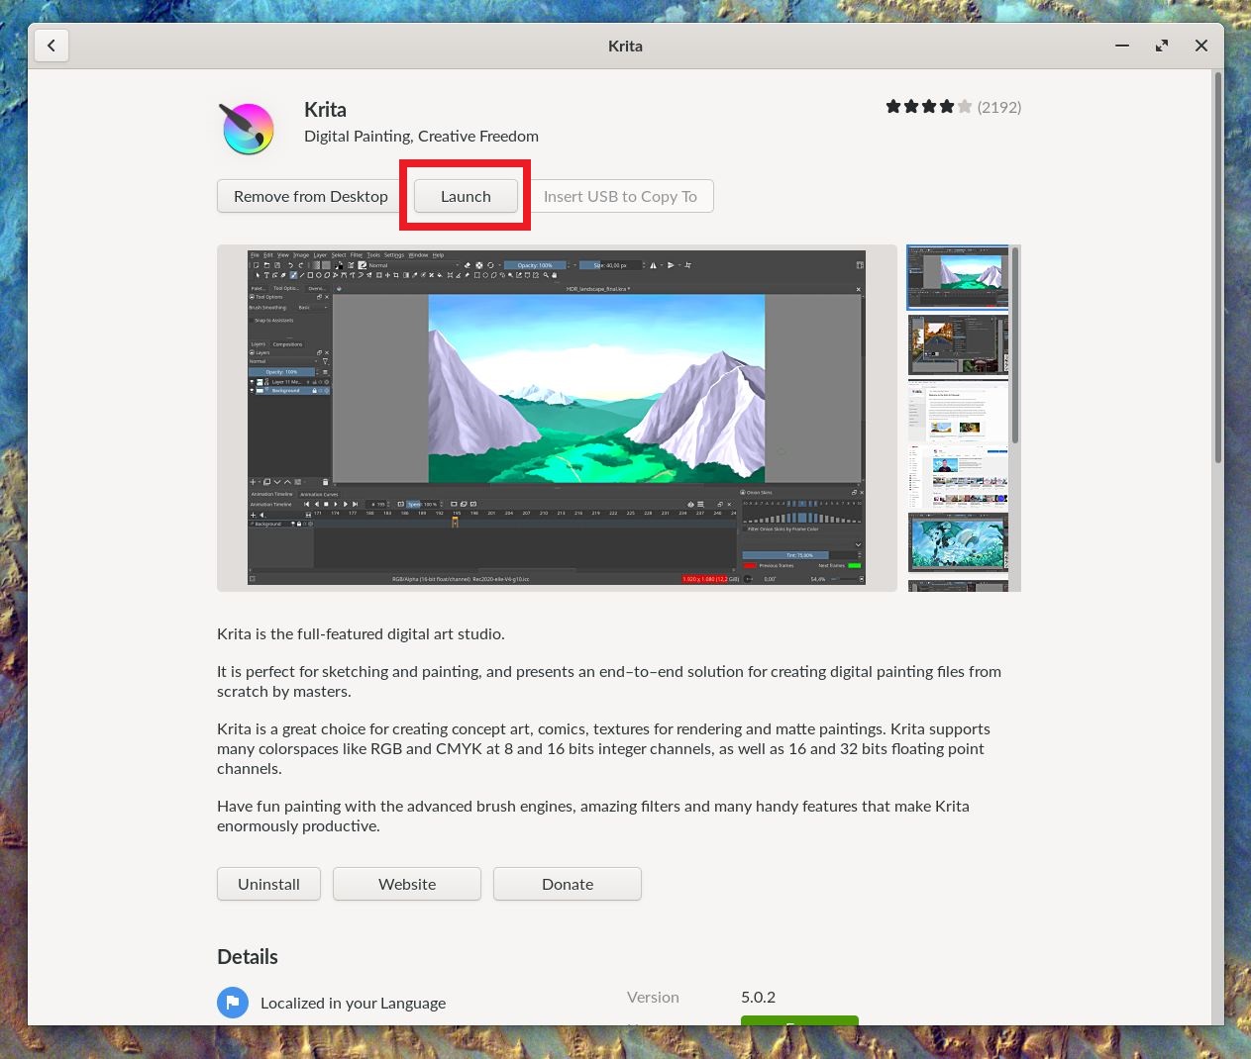Click the green button below the version
Image resolution: width=1251 pixels, height=1059 pixels.
pyautogui.click(x=799, y=1020)
